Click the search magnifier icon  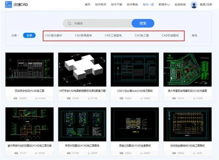click(x=70, y=24)
